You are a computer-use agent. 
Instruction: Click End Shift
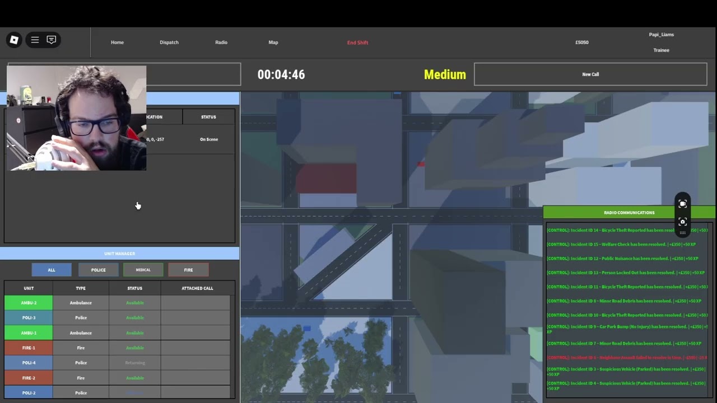(x=357, y=43)
